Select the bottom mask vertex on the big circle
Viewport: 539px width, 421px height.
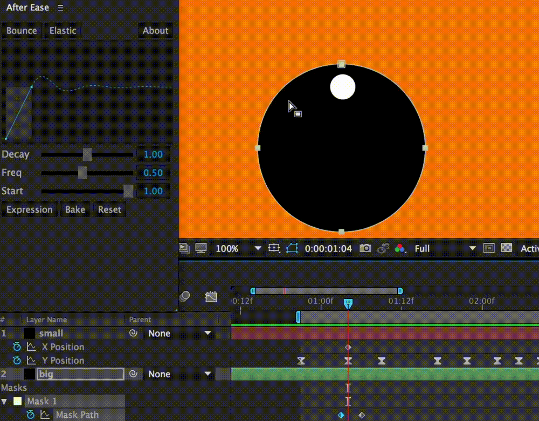(x=341, y=232)
